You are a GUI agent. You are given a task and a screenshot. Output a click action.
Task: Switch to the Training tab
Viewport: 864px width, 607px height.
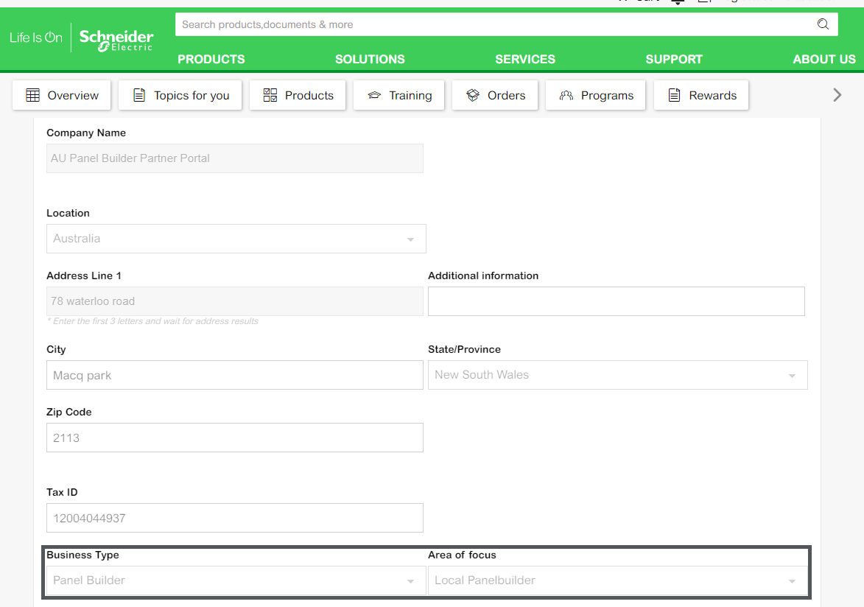[399, 95]
